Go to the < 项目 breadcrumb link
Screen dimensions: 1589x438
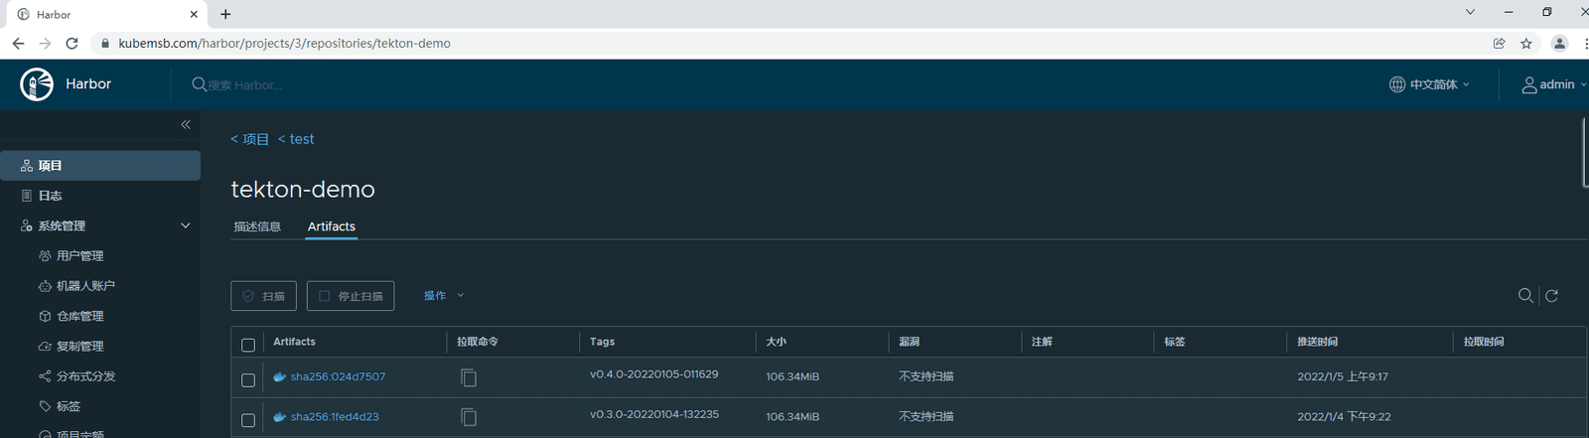pos(249,139)
